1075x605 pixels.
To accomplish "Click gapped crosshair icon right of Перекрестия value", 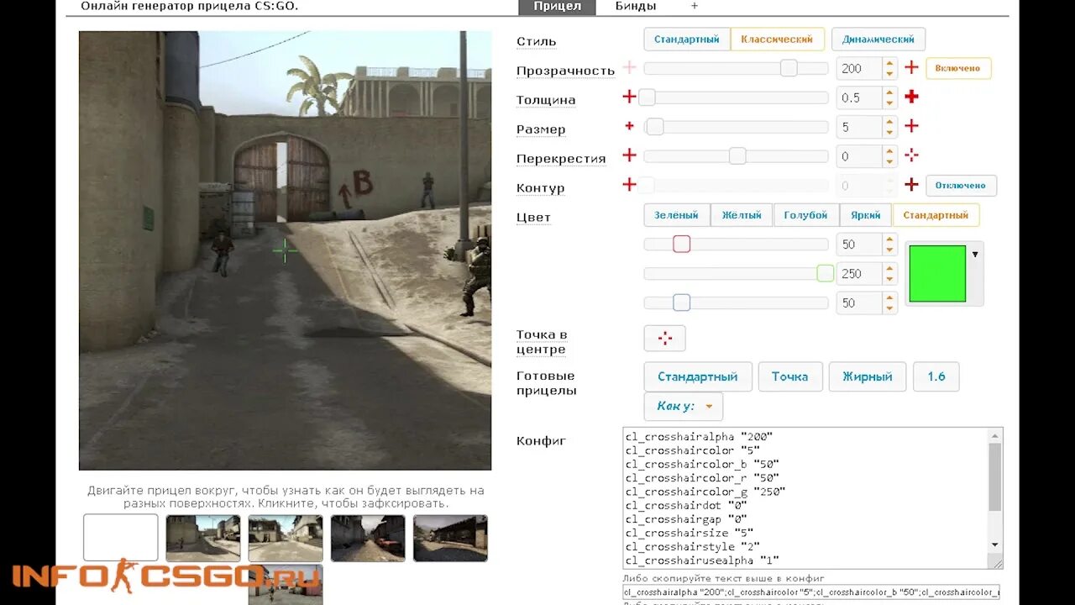I will (911, 155).
